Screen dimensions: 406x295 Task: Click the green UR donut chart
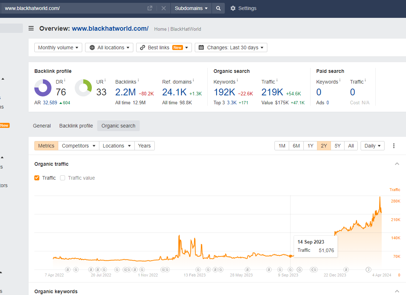tap(83, 88)
